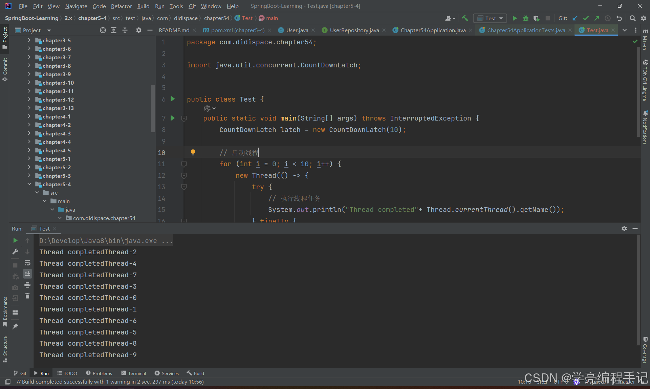The width and height of the screenshot is (650, 389).
Task: Click print icon in Run console toolbar
Action: pyautogui.click(x=27, y=285)
